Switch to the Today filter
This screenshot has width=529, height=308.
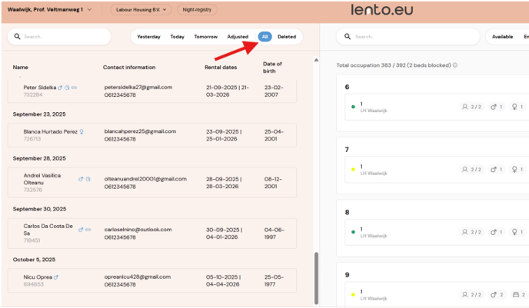[177, 36]
